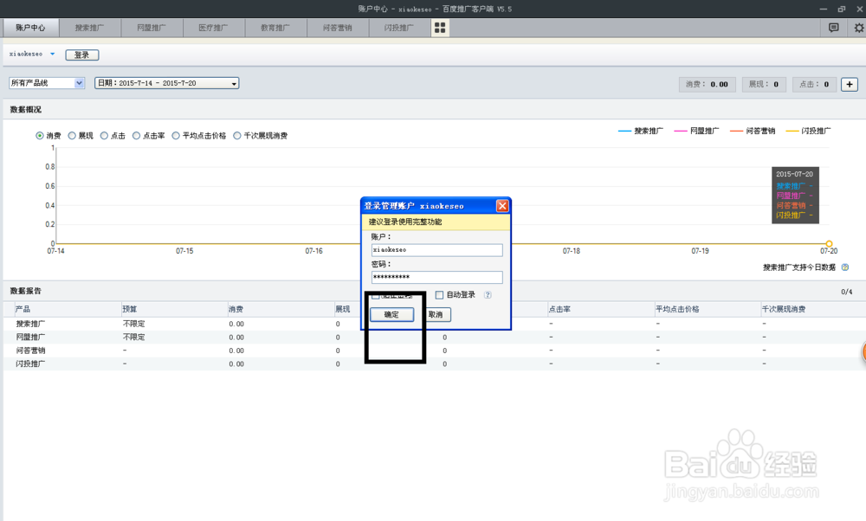Switch to the 搜索推广 tab

click(x=89, y=28)
